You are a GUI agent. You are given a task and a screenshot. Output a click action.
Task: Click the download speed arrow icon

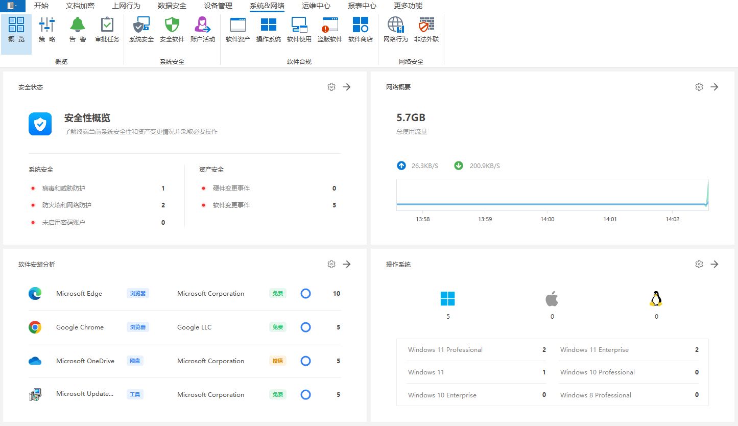click(459, 165)
